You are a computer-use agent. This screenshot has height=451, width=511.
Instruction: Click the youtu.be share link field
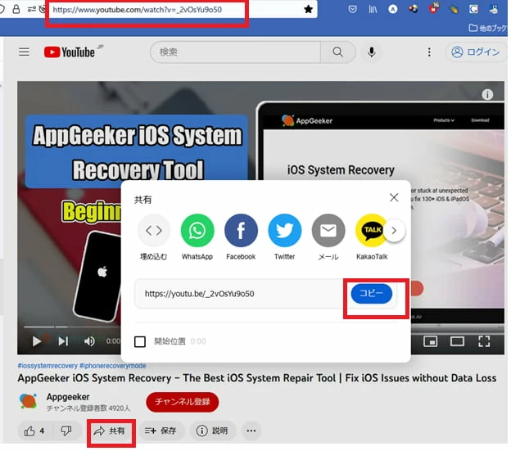tap(239, 294)
